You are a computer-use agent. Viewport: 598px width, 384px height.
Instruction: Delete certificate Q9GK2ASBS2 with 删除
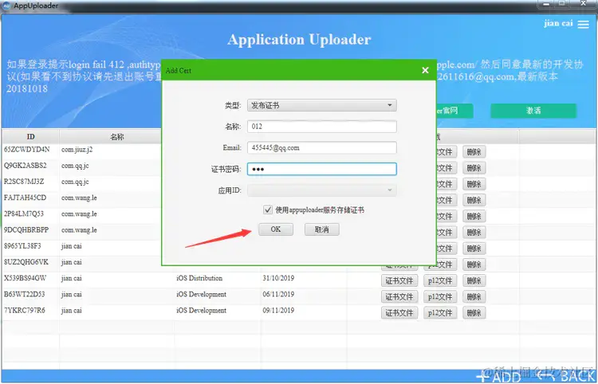(x=474, y=168)
